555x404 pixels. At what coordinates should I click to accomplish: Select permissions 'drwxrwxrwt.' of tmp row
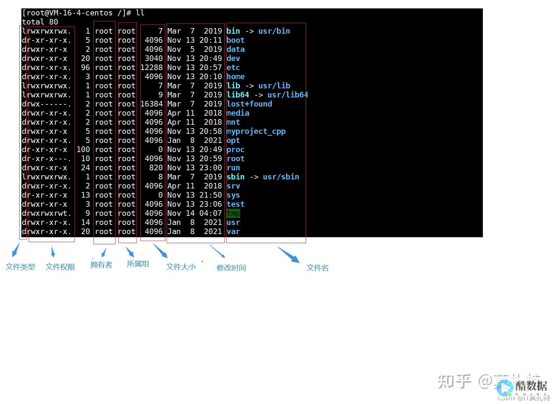[47, 213]
